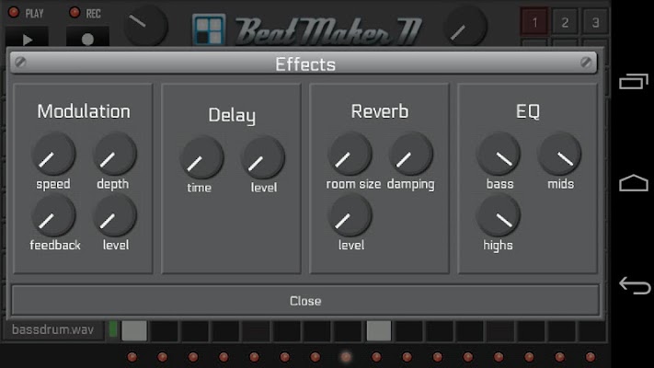The width and height of the screenshot is (654, 368).
Task: Tap the Android back arrow
Action: (x=635, y=285)
